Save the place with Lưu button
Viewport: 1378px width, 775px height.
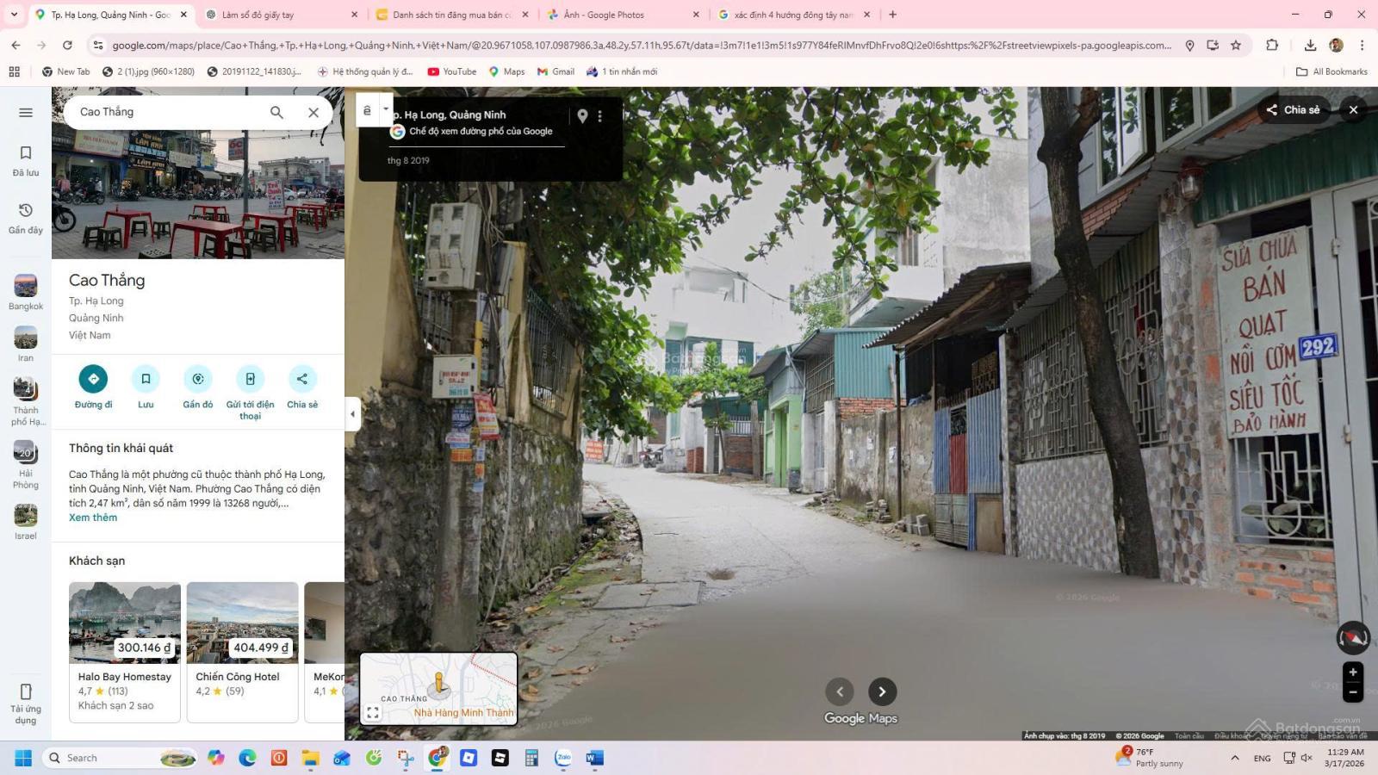146,387
